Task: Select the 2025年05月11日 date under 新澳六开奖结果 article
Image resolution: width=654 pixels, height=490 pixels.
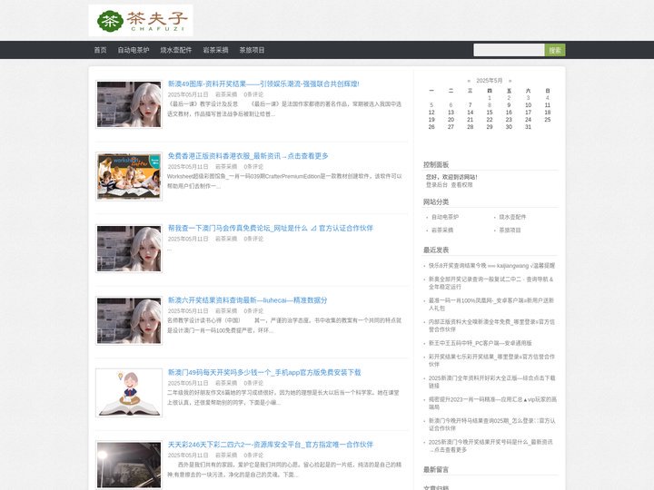Action: pyautogui.click(x=188, y=311)
